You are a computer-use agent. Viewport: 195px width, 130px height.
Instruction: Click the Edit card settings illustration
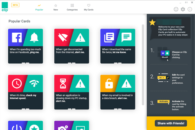point(163,78)
